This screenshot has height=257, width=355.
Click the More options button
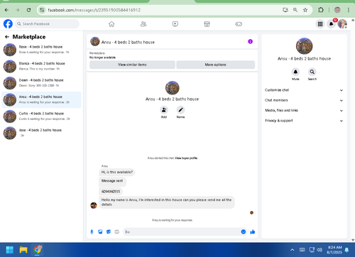[215, 65]
